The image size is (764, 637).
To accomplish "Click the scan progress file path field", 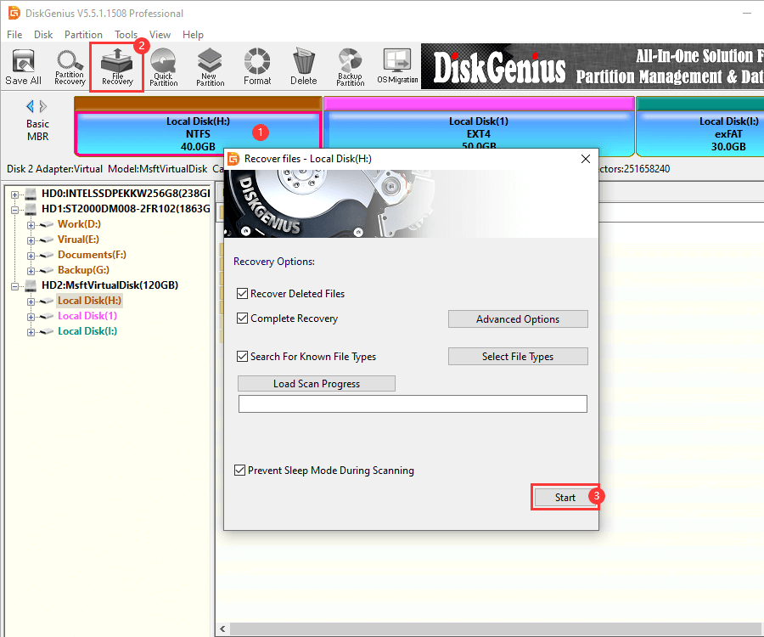I will coord(413,404).
